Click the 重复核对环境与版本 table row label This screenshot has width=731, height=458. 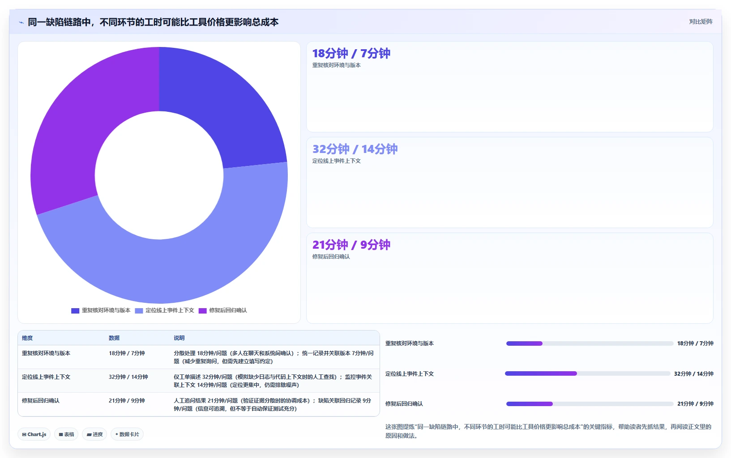[x=46, y=353]
